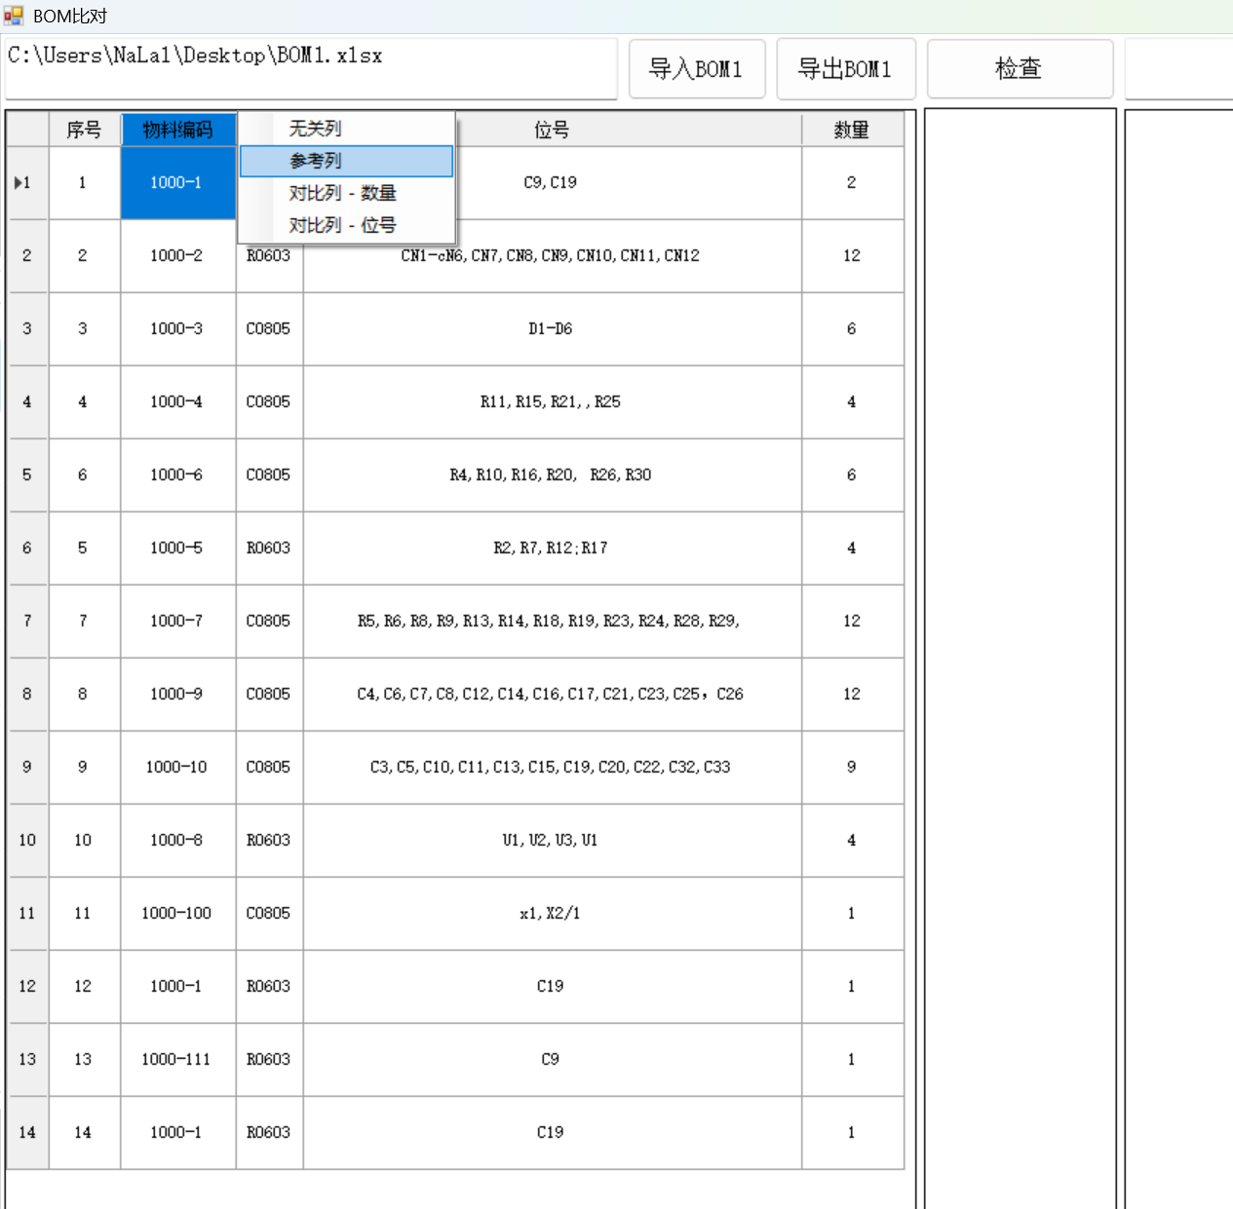This screenshot has height=1209, width=1233.
Task: Click material code 1000-4
Action: tap(177, 402)
